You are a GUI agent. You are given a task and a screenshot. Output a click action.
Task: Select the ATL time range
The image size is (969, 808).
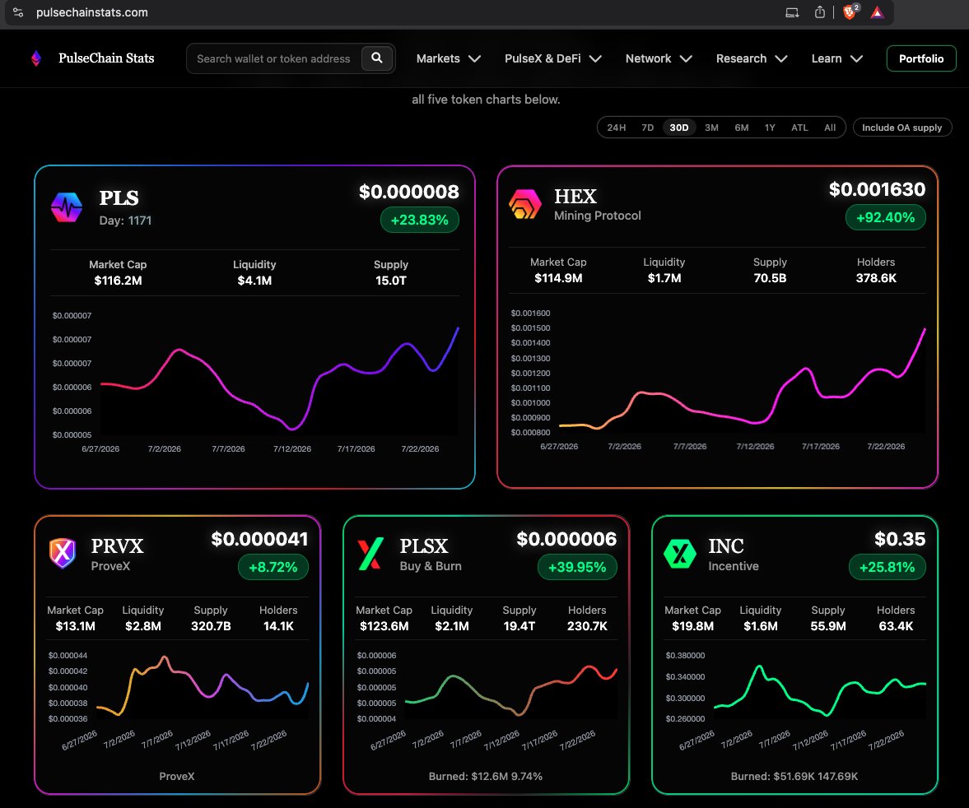(799, 128)
